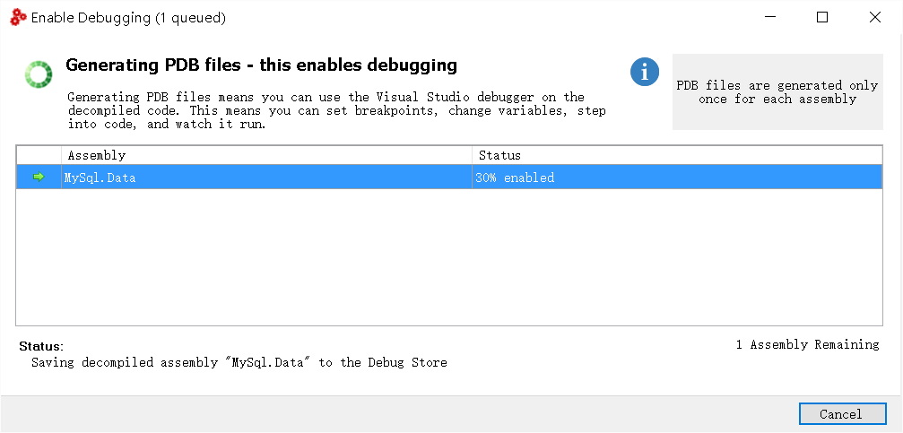The image size is (903, 433).
Task: Minimize the Enable Debugging window
Action: click(770, 17)
